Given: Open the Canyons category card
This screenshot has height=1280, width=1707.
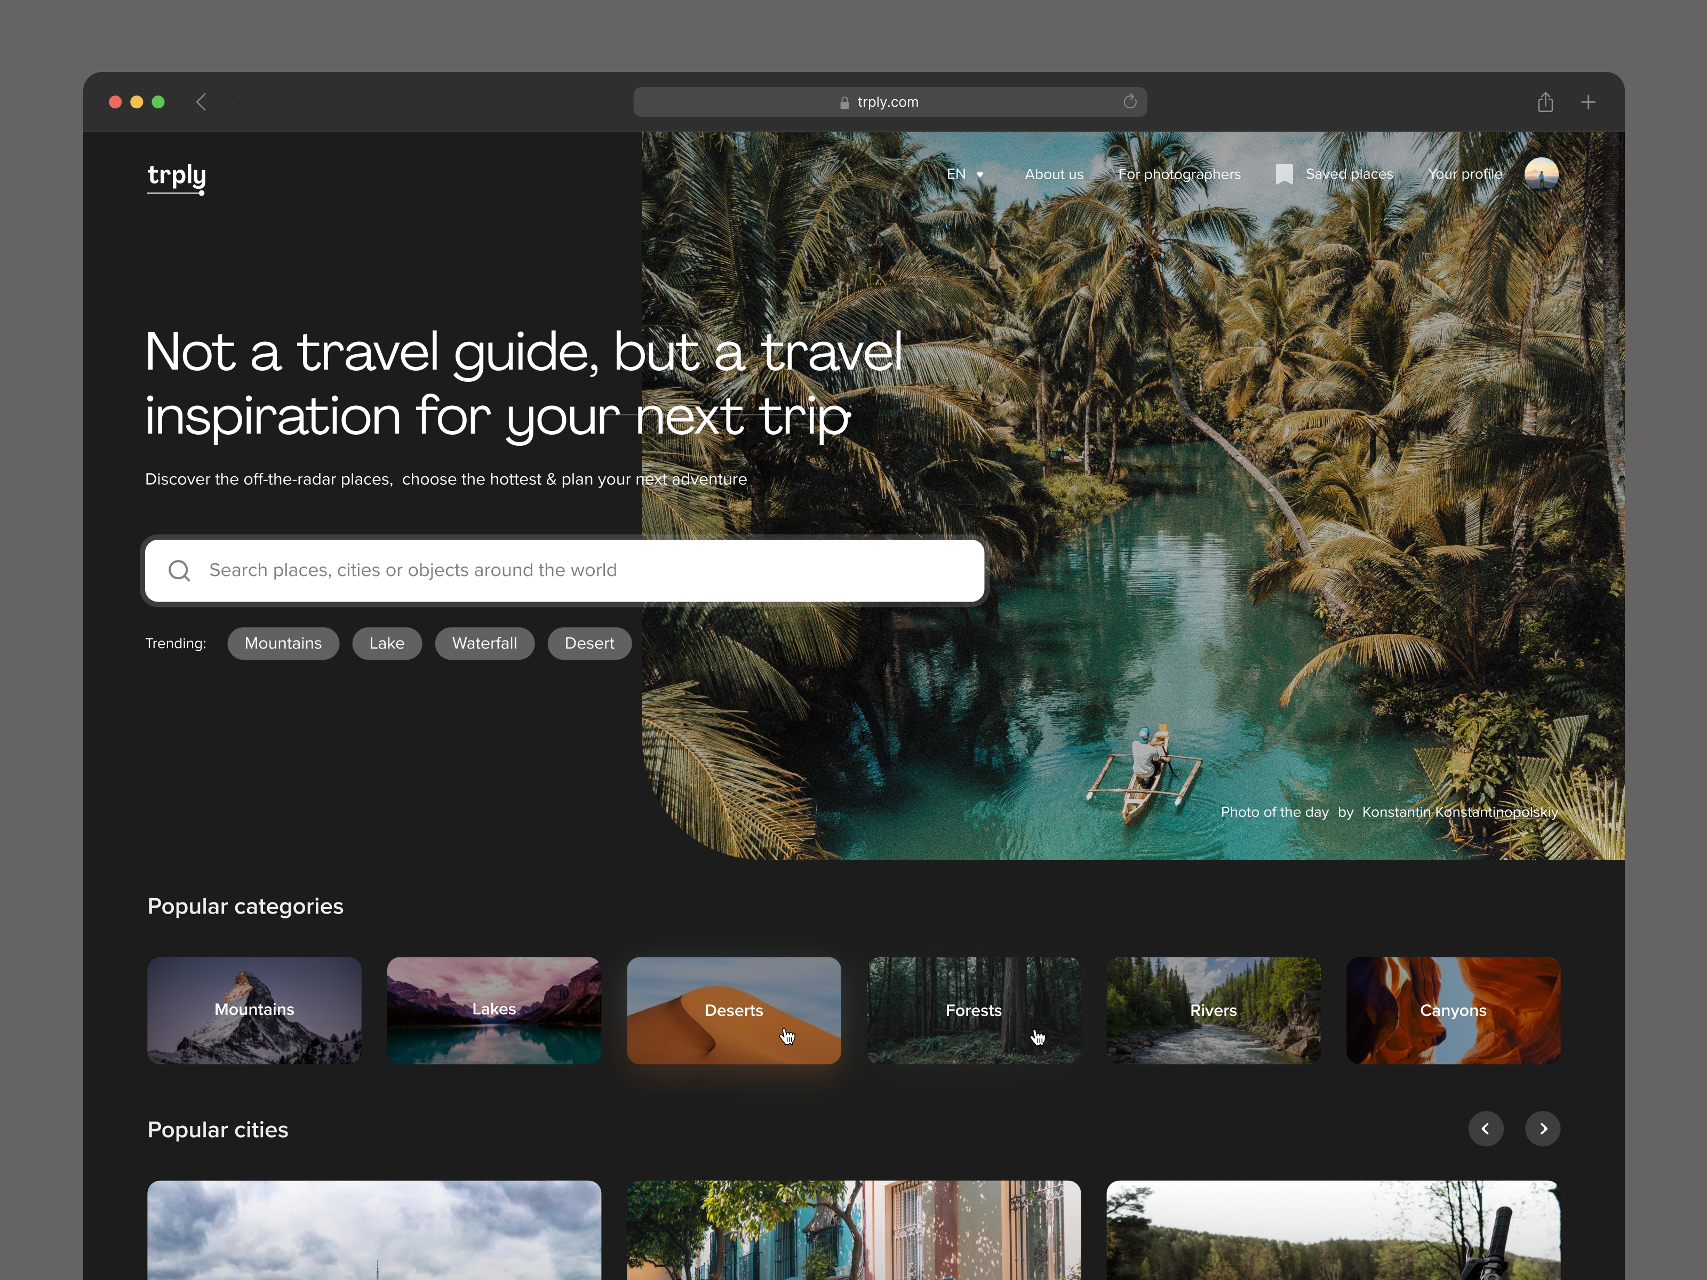Looking at the screenshot, I should tap(1453, 1011).
